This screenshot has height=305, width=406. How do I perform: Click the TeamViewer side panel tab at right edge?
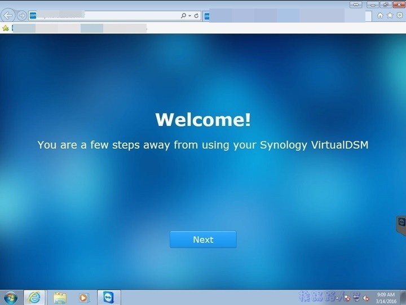coord(401,225)
